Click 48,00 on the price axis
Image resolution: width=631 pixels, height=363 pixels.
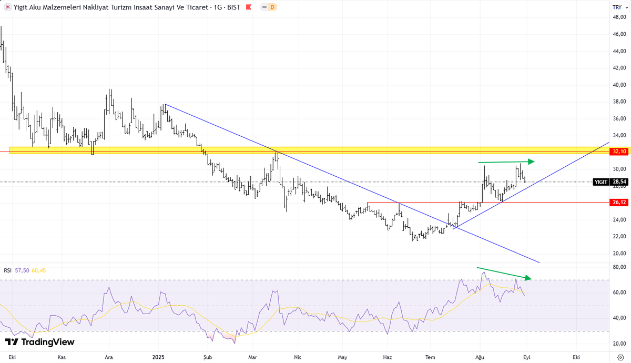619,17
